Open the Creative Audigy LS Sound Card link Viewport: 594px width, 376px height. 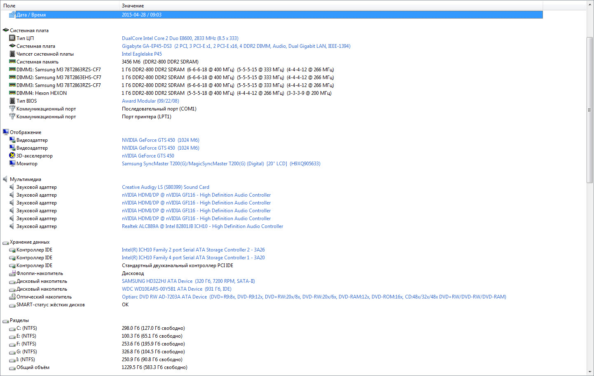166,187
